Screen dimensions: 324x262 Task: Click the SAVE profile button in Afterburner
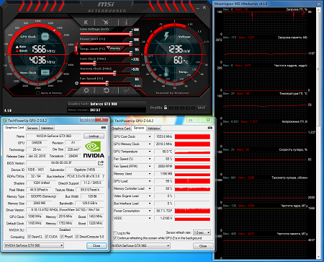pos(202,108)
